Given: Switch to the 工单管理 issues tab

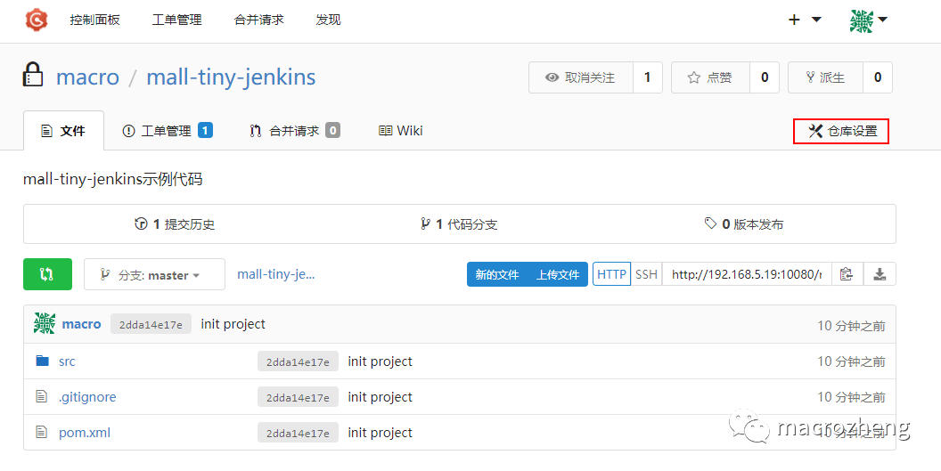Looking at the screenshot, I should (x=168, y=131).
